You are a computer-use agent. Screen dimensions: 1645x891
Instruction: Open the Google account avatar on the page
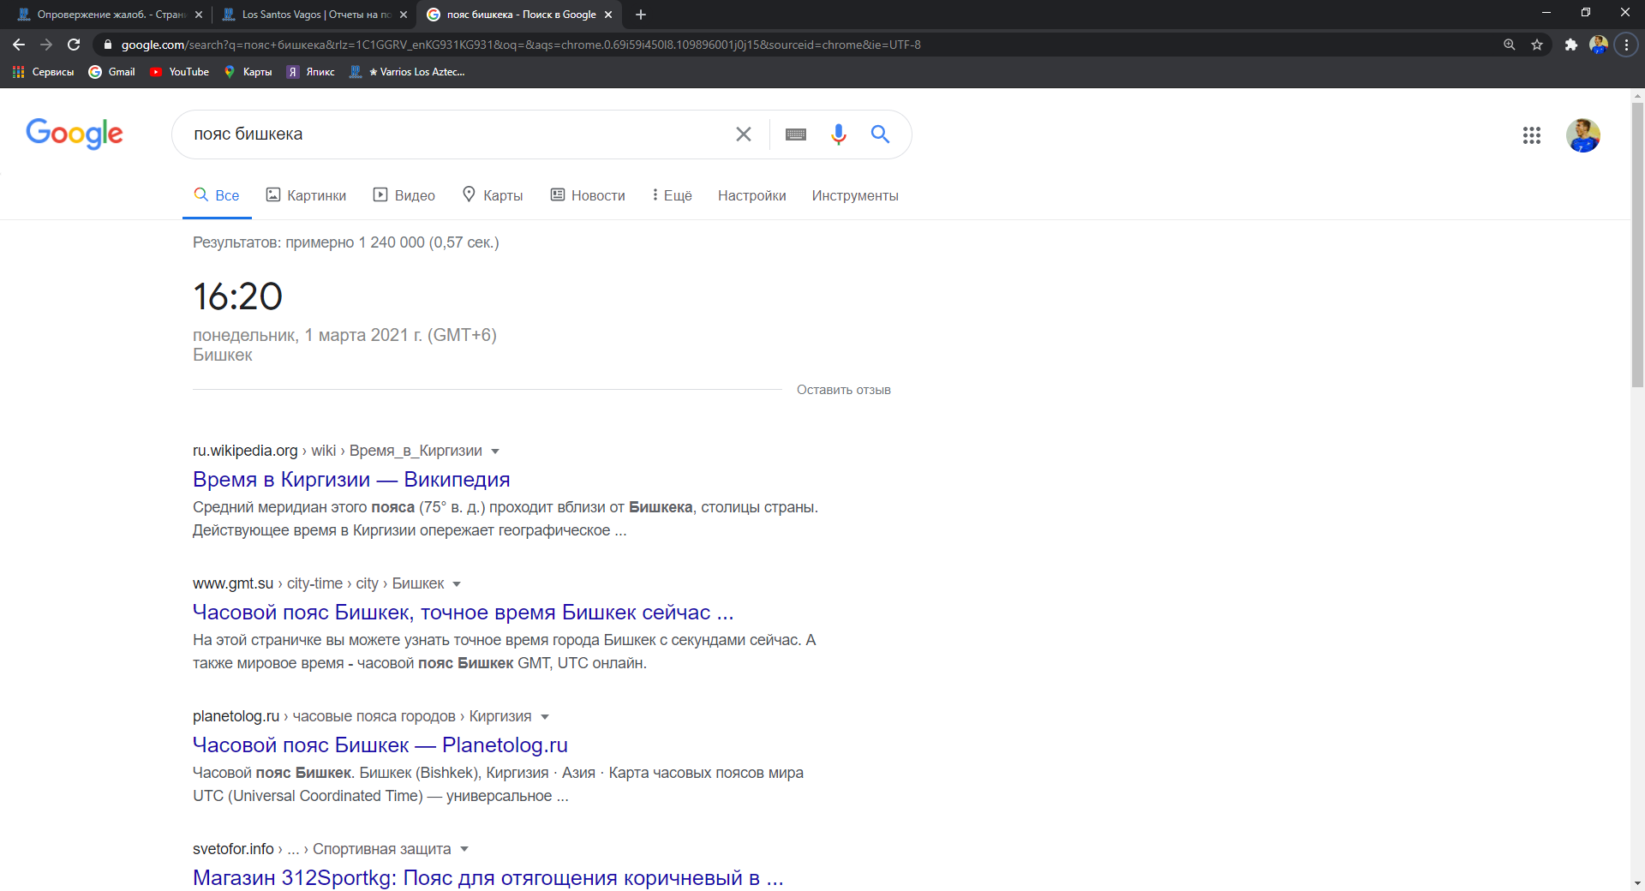(x=1583, y=135)
